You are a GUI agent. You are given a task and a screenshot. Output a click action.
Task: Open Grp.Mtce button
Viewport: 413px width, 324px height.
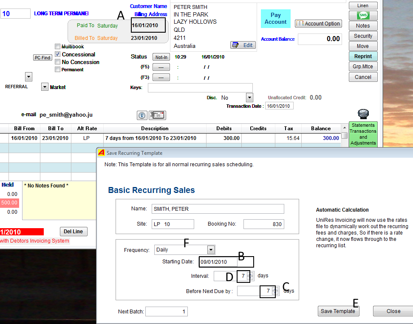click(x=363, y=67)
